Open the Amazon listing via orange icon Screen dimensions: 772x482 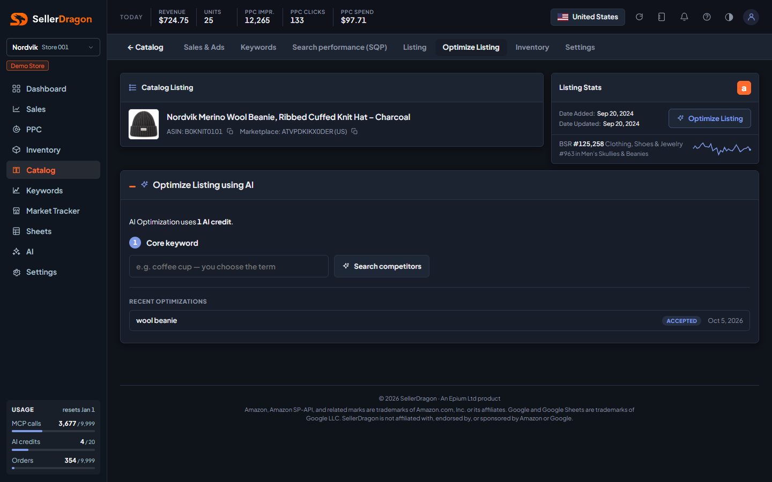(x=744, y=88)
